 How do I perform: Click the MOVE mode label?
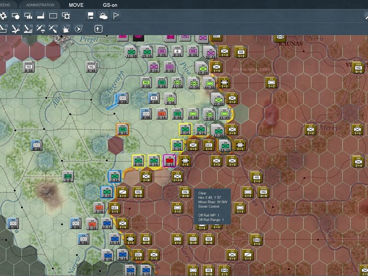76,5
